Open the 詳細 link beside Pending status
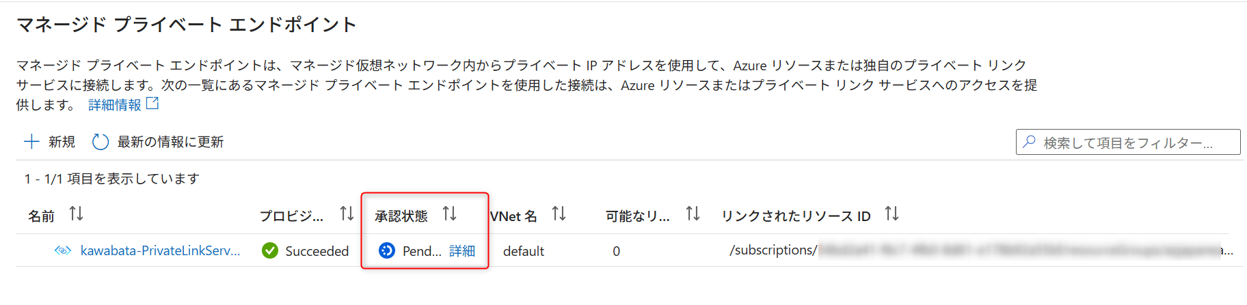 pos(462,251)
